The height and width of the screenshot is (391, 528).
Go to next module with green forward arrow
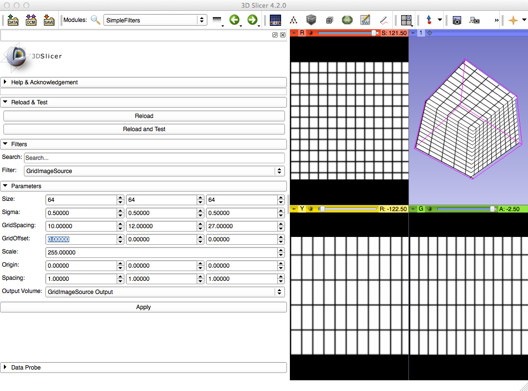252,20
